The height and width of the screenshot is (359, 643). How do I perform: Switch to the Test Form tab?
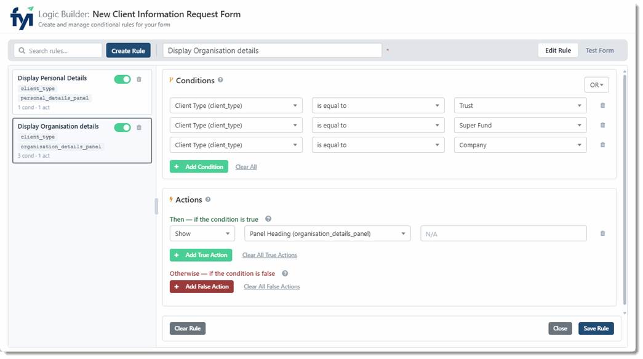pyautogui.click(x=599, y=50)
